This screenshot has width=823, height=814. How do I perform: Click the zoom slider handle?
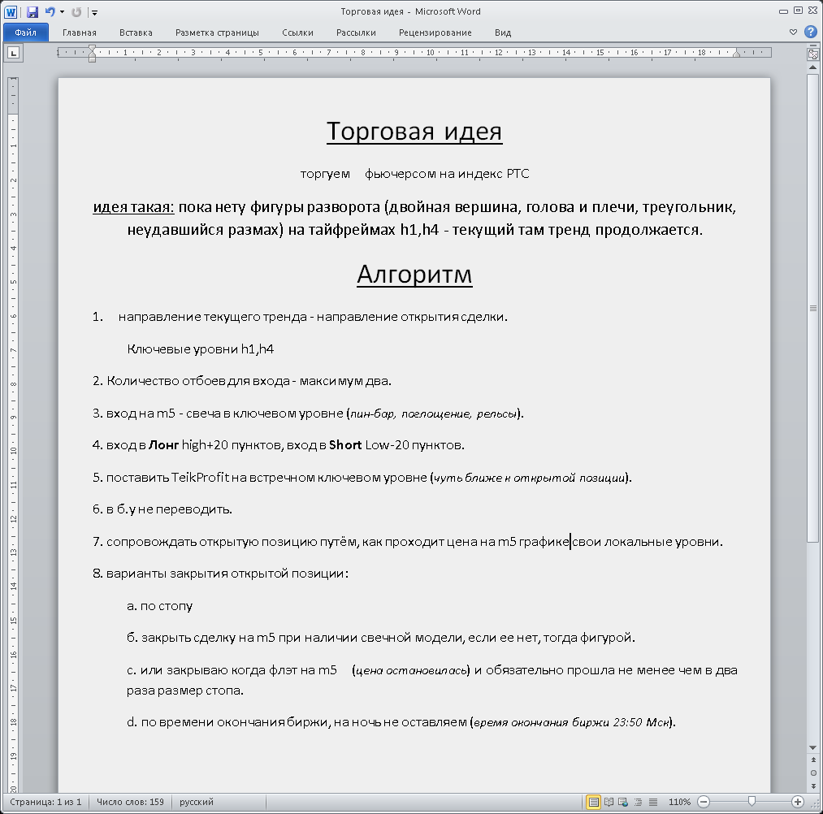tap(752, 801)
